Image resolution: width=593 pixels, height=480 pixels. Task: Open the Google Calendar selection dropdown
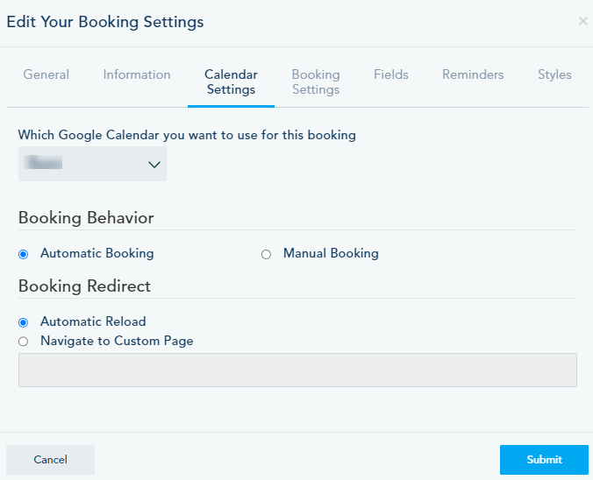[x=92, y=164]
